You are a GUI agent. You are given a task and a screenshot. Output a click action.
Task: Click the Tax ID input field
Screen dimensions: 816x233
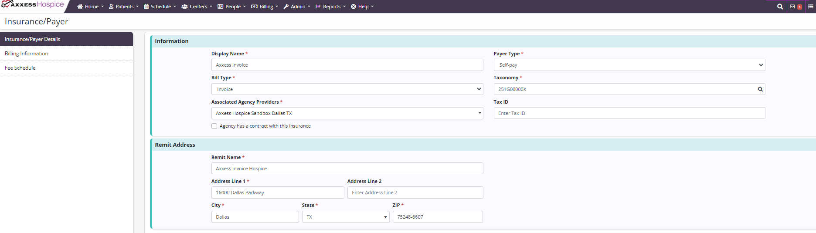click(629, 113)
